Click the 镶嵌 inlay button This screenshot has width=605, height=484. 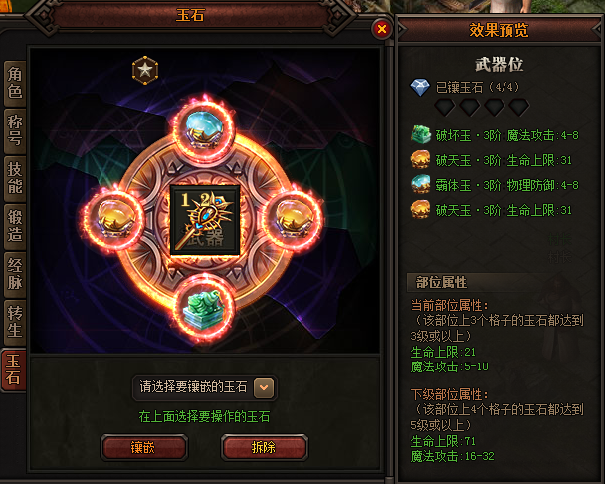[x=144, y=448]
